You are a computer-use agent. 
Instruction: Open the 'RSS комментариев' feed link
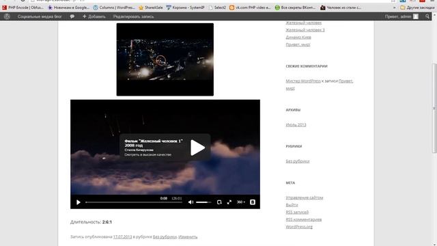pos(303,219)
